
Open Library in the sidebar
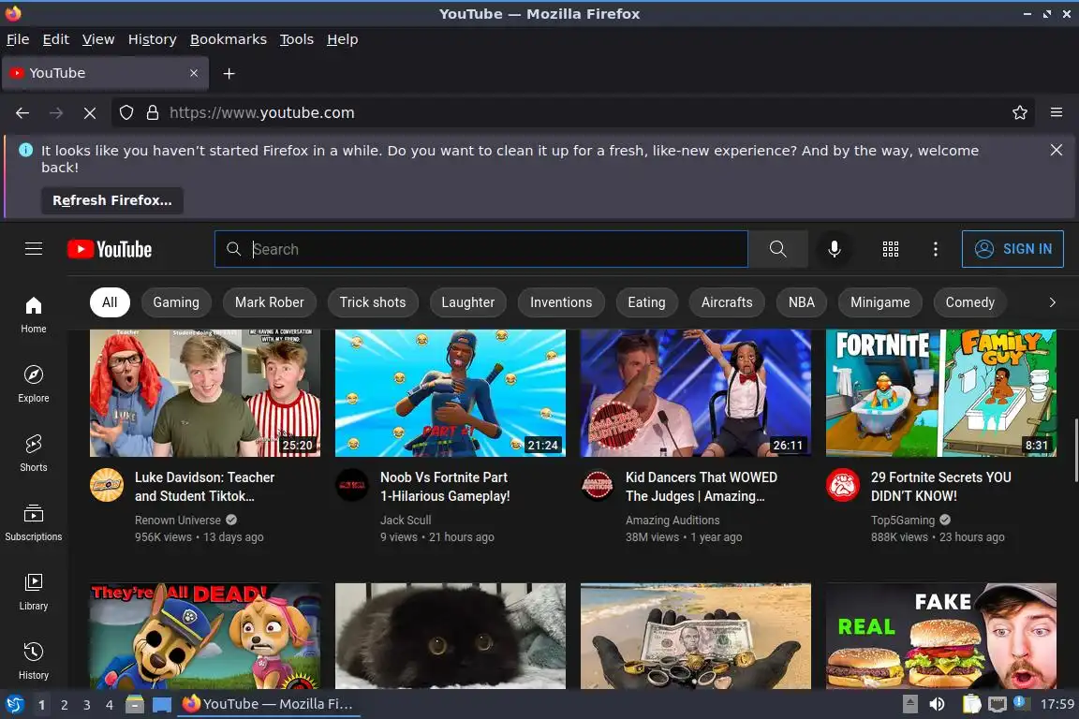33,592
